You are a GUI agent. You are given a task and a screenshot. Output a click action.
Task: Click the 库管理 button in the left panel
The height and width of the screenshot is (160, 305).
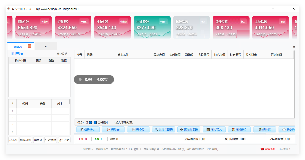pyautogui.click(x=38, y=140)
